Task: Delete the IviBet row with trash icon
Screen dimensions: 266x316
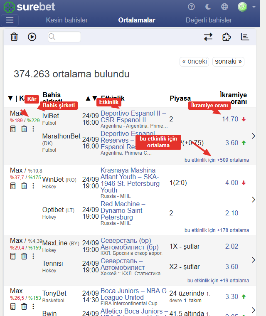Action: pos(24,129)
